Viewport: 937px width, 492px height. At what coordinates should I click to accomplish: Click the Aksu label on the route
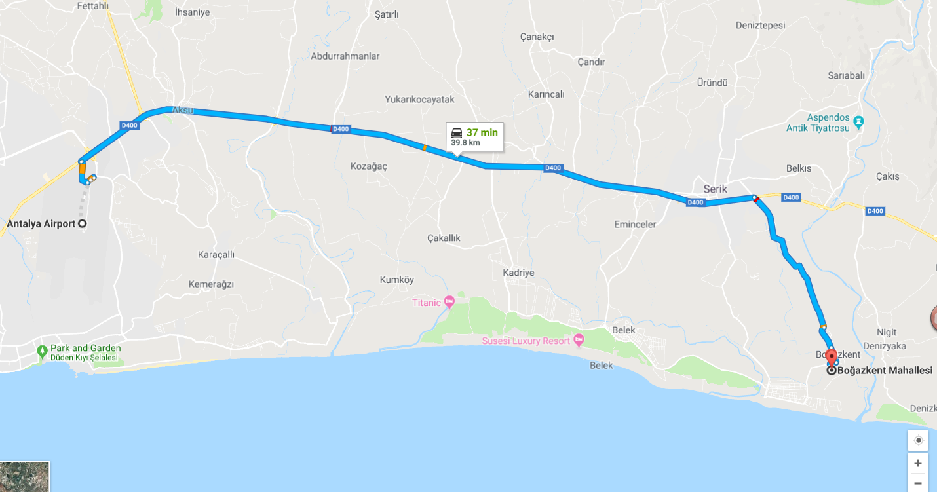(x=183, y=110)
